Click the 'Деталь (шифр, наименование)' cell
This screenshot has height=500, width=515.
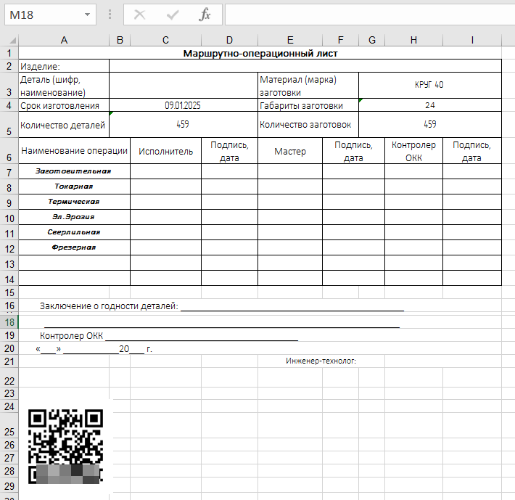click(64, 86)
